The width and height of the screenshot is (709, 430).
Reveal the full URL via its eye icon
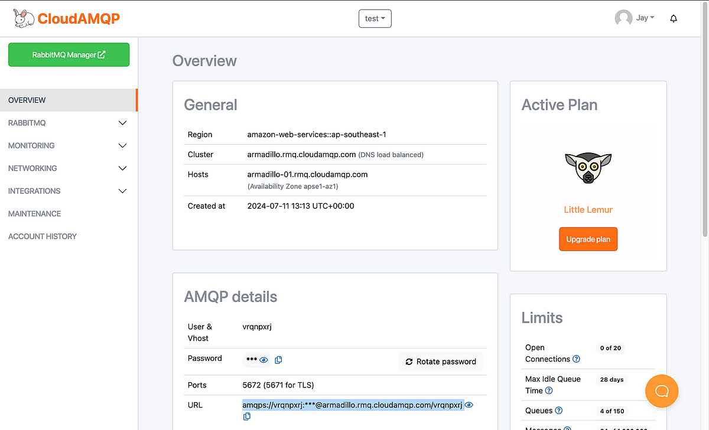(469, 405)
